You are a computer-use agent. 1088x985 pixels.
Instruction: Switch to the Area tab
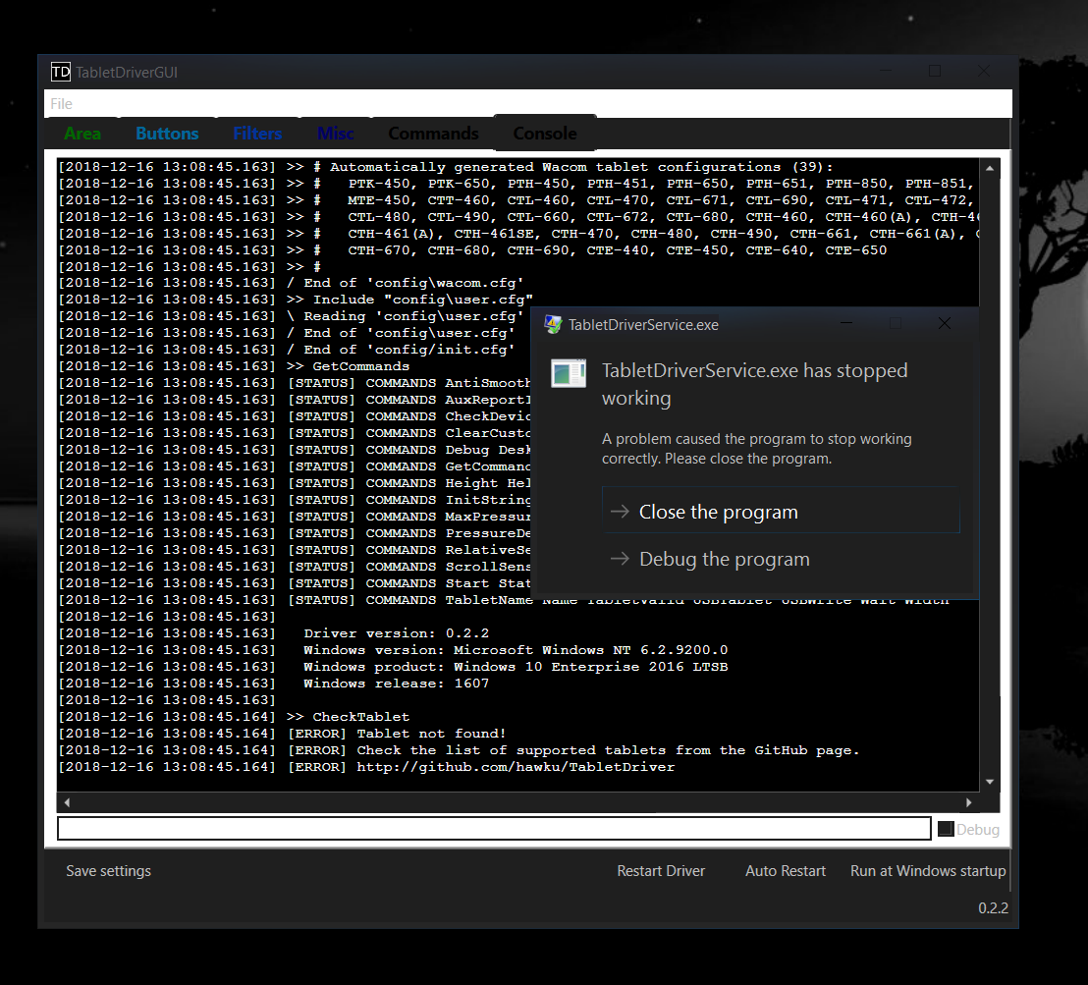pos(82,134)
